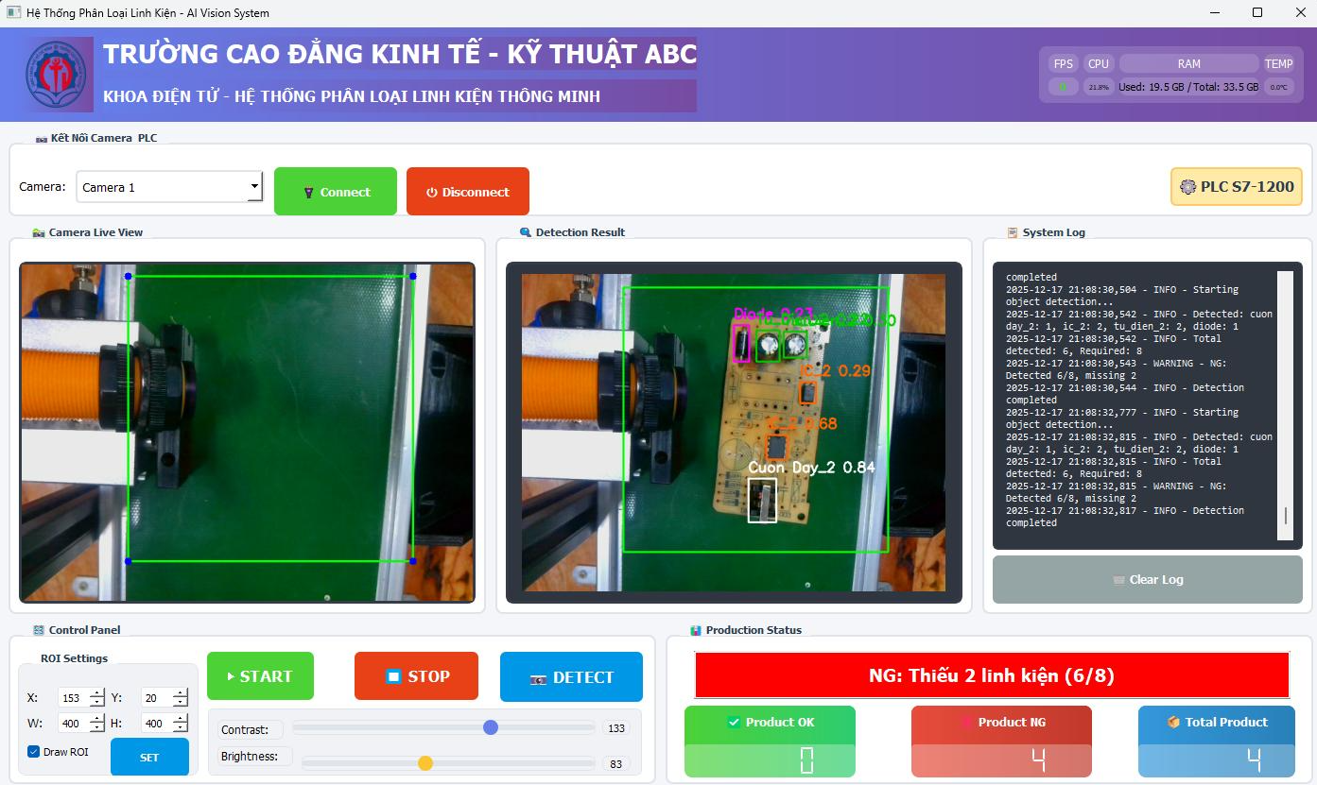Screen dimensions: 1317x785
Task: Apply ROI settings with the SET button
Action: (149, 757)
